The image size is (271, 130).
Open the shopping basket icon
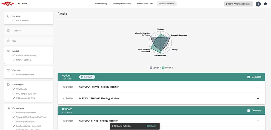point(265,4)
